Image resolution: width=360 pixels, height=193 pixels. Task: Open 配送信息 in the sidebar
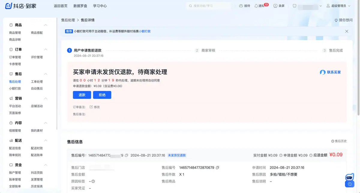coord(15,148)
